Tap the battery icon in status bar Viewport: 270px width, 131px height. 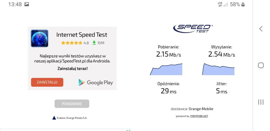[243, 4]
